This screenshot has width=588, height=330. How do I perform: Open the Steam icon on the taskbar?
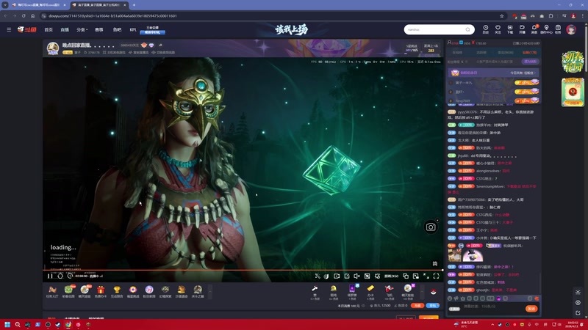58,324
